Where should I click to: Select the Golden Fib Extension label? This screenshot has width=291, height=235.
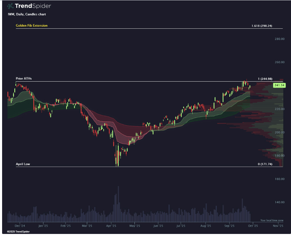point(32,26)
